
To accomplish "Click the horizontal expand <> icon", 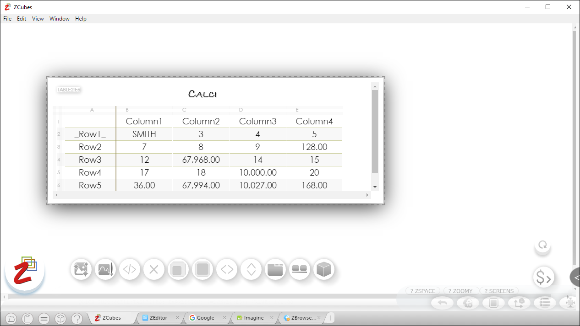I will click(x=227, y=269).
